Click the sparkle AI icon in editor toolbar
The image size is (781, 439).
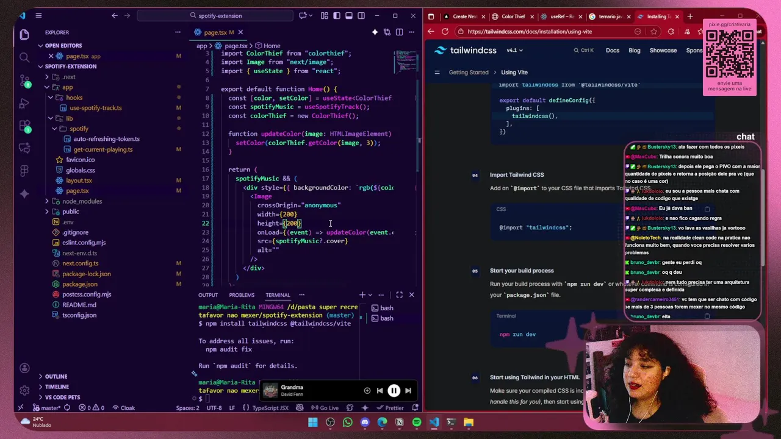click(x=375, y=32)
